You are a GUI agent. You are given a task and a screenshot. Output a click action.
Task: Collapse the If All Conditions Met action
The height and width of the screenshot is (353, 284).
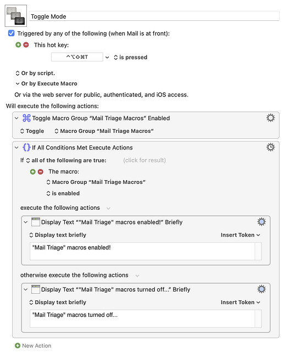(16, 148)
